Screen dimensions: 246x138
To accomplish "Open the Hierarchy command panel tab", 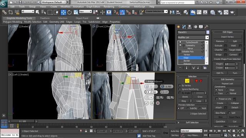I will pos(189,27).
